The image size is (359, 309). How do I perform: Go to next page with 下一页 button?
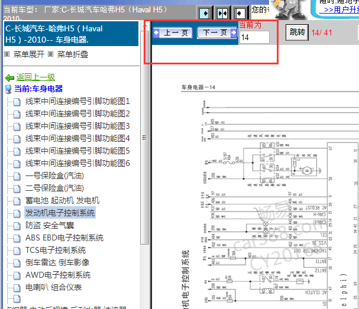pos(217,32)
